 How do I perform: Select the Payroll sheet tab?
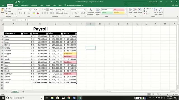tap(15, 91)
